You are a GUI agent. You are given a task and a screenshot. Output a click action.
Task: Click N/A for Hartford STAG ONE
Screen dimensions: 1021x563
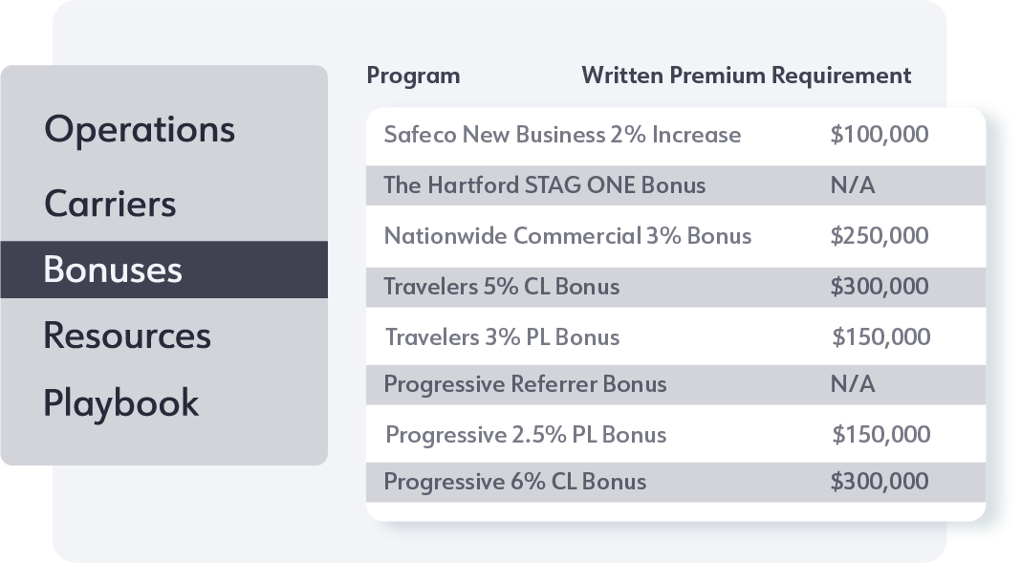[x=853, y=185]
